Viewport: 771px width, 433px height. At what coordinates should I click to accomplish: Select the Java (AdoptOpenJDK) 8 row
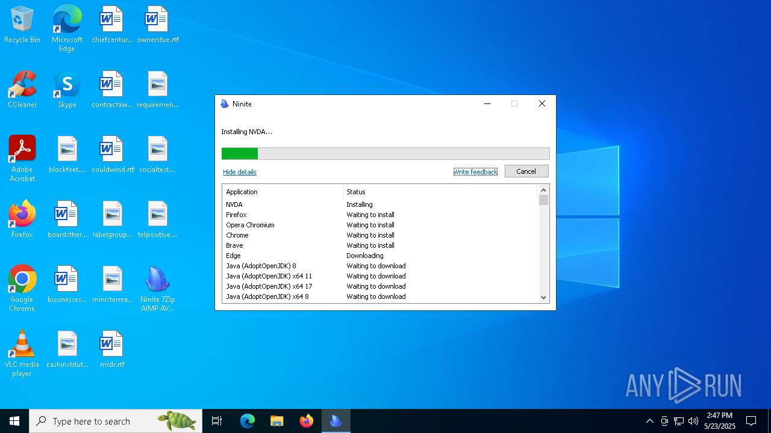pos(379,266)
